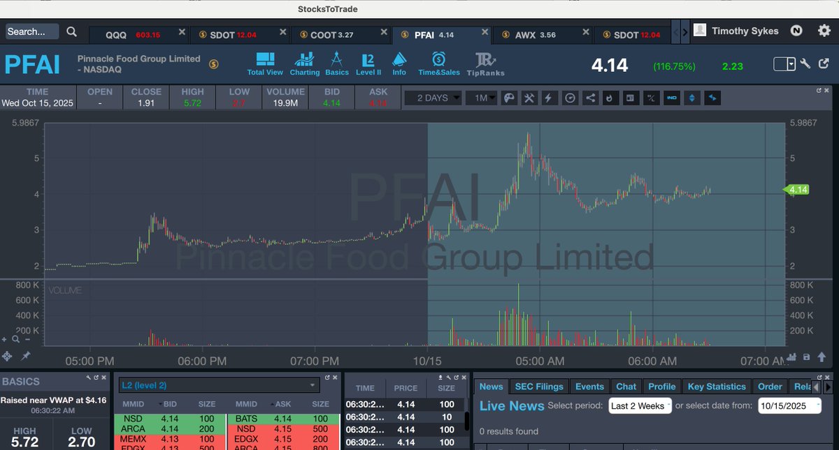The image size is (839, 450).
Task: Open the Last 2 Weeks period dropdown
Action: (640, 406)
